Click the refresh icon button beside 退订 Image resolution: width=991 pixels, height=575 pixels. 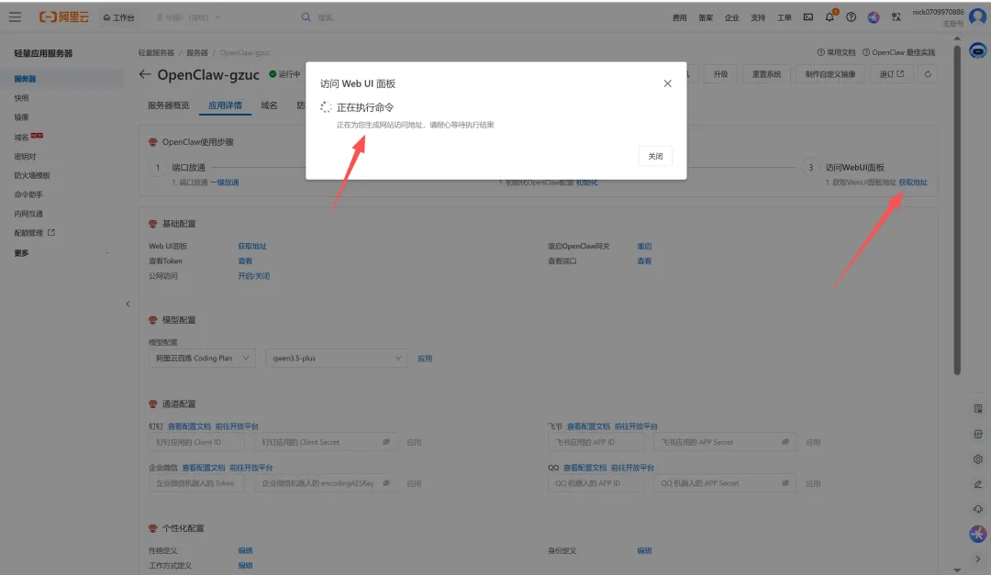[928, 74]
